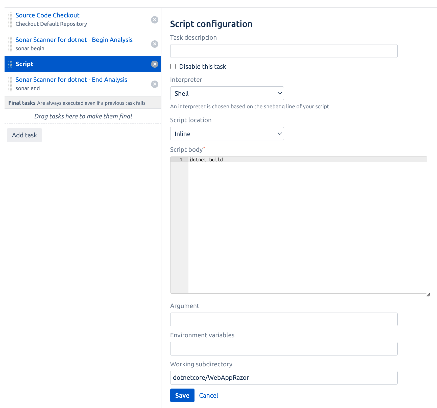The width and height of the screenshot is (437, 408).
Task: Grab drag handle of Source Code Checkout
Action: 10,20
